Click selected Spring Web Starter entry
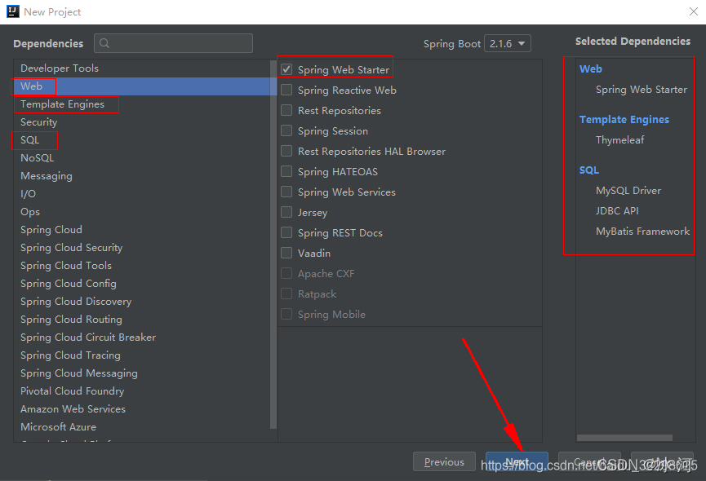Image resolution: width=706 pixels, height=481 pixels. [x=642, y=90]
